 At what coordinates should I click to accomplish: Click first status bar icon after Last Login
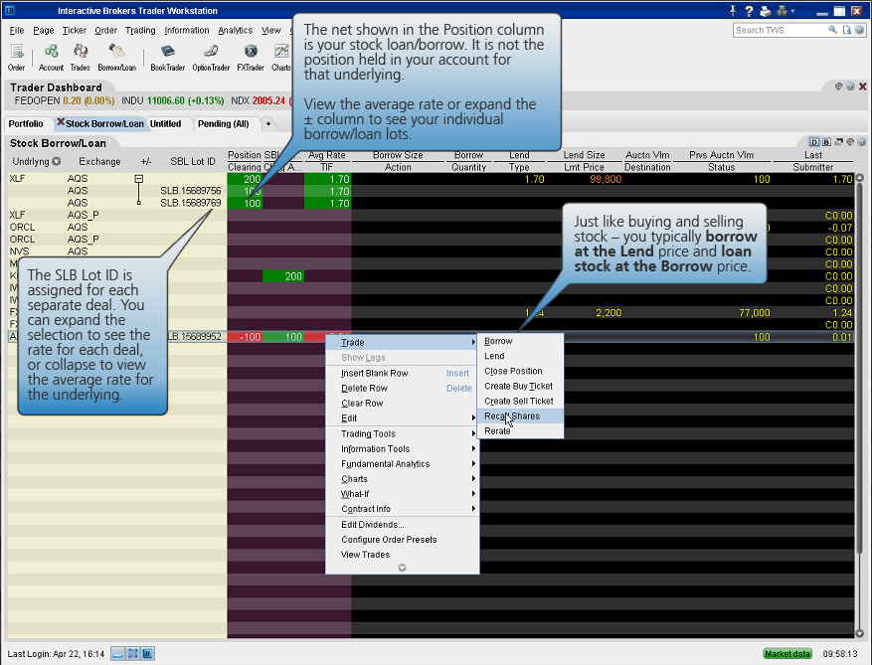pos(118,653)
